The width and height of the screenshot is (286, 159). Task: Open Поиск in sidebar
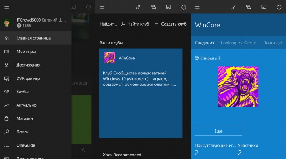coord(36,132)
